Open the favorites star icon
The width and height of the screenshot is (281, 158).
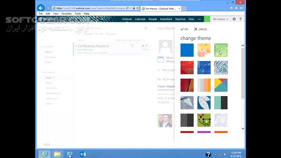236,8
